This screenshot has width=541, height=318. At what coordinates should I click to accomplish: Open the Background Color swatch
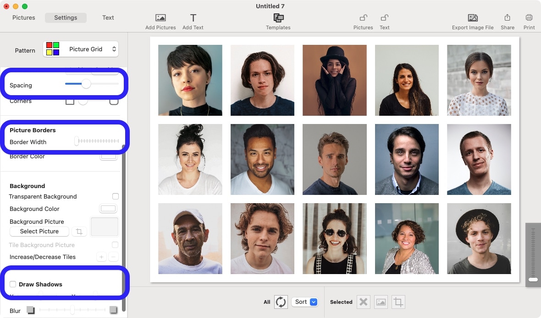tap(108, 209)
